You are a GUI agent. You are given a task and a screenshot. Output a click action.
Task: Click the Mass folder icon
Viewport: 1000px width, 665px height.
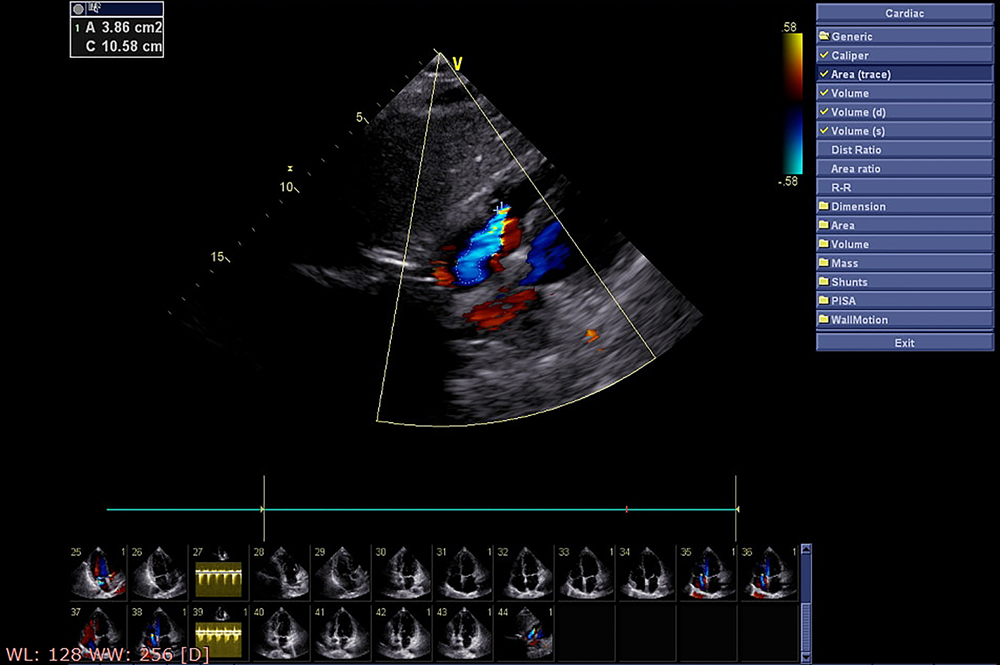[x=824, y=263]
